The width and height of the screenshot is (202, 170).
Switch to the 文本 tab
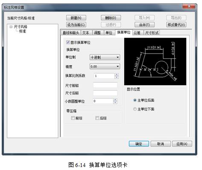point(87,33)
